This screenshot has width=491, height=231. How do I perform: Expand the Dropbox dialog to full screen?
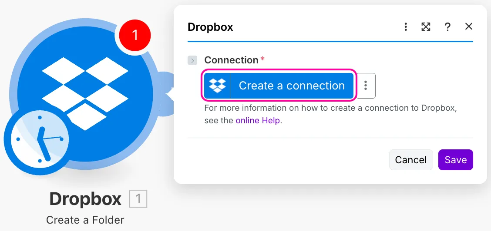point(426,27)
